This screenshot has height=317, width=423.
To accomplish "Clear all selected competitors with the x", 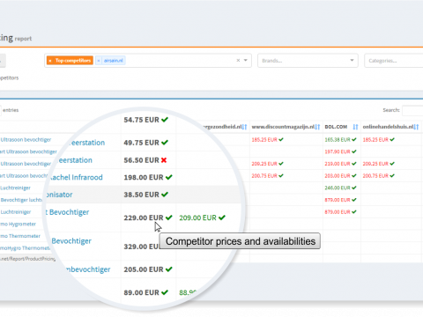I will pyautogui.click(x=238, y=61).
